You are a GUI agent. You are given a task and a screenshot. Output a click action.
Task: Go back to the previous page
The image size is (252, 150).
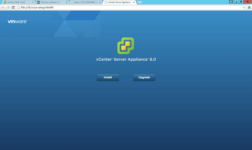tap(3, 7)
